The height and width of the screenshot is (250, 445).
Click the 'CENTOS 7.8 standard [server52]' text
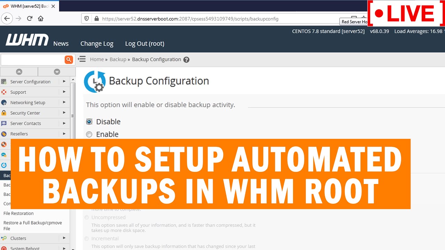pos(328,31)
